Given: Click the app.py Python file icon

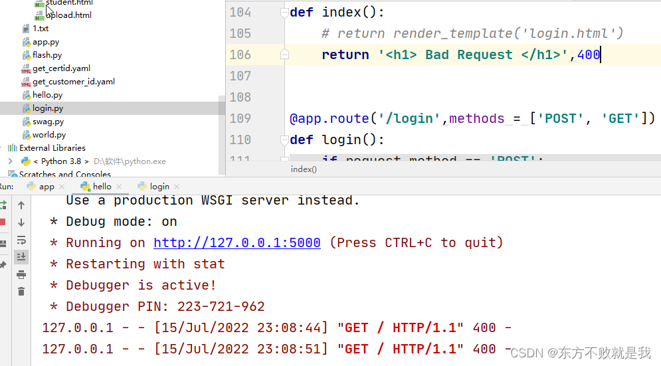Looking at the screenshot, I should 26,42.
